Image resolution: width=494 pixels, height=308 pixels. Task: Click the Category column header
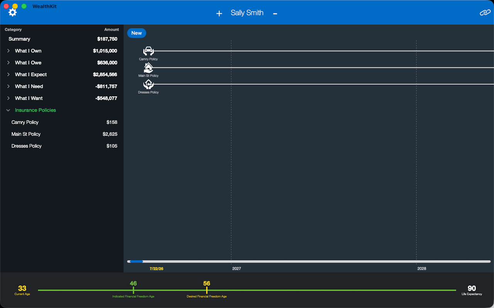coord(13,30)
